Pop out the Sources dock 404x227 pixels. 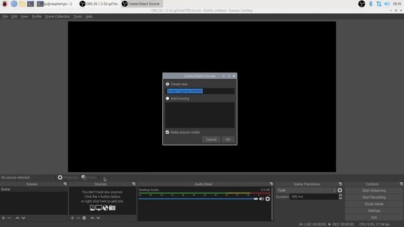click(x=134, y=184)
